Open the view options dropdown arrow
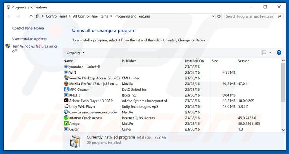289x154 pixels. [270, 53]
